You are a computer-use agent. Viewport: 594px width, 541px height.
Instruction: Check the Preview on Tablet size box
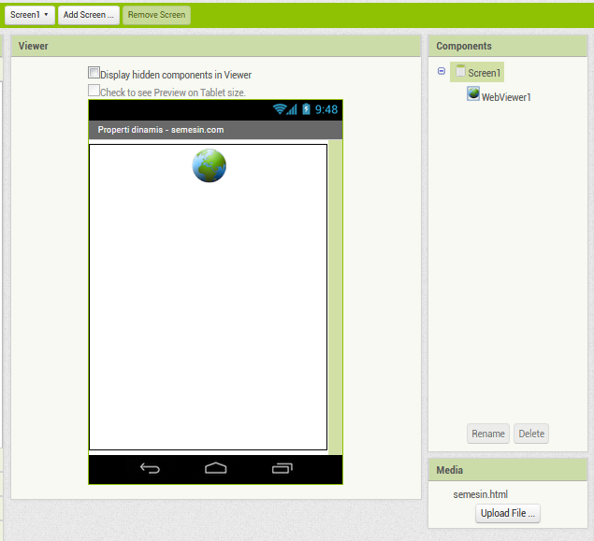click(94, 91)
